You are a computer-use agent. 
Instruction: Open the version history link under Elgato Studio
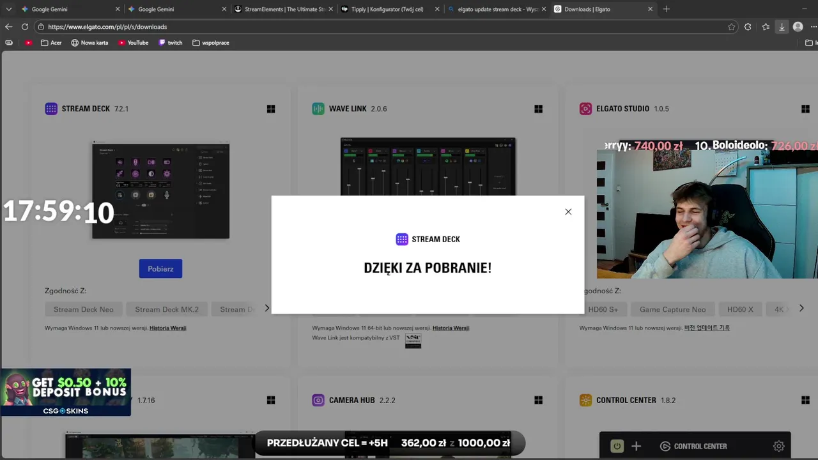click(x=707, y=328)
